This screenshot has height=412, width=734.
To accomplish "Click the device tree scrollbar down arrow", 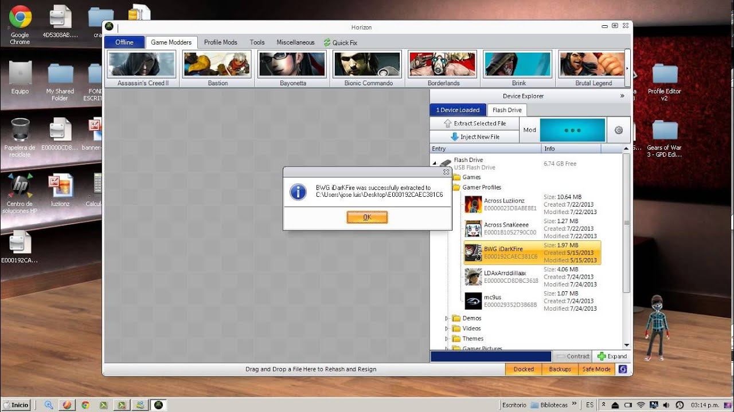I will (x=626, y=346).
